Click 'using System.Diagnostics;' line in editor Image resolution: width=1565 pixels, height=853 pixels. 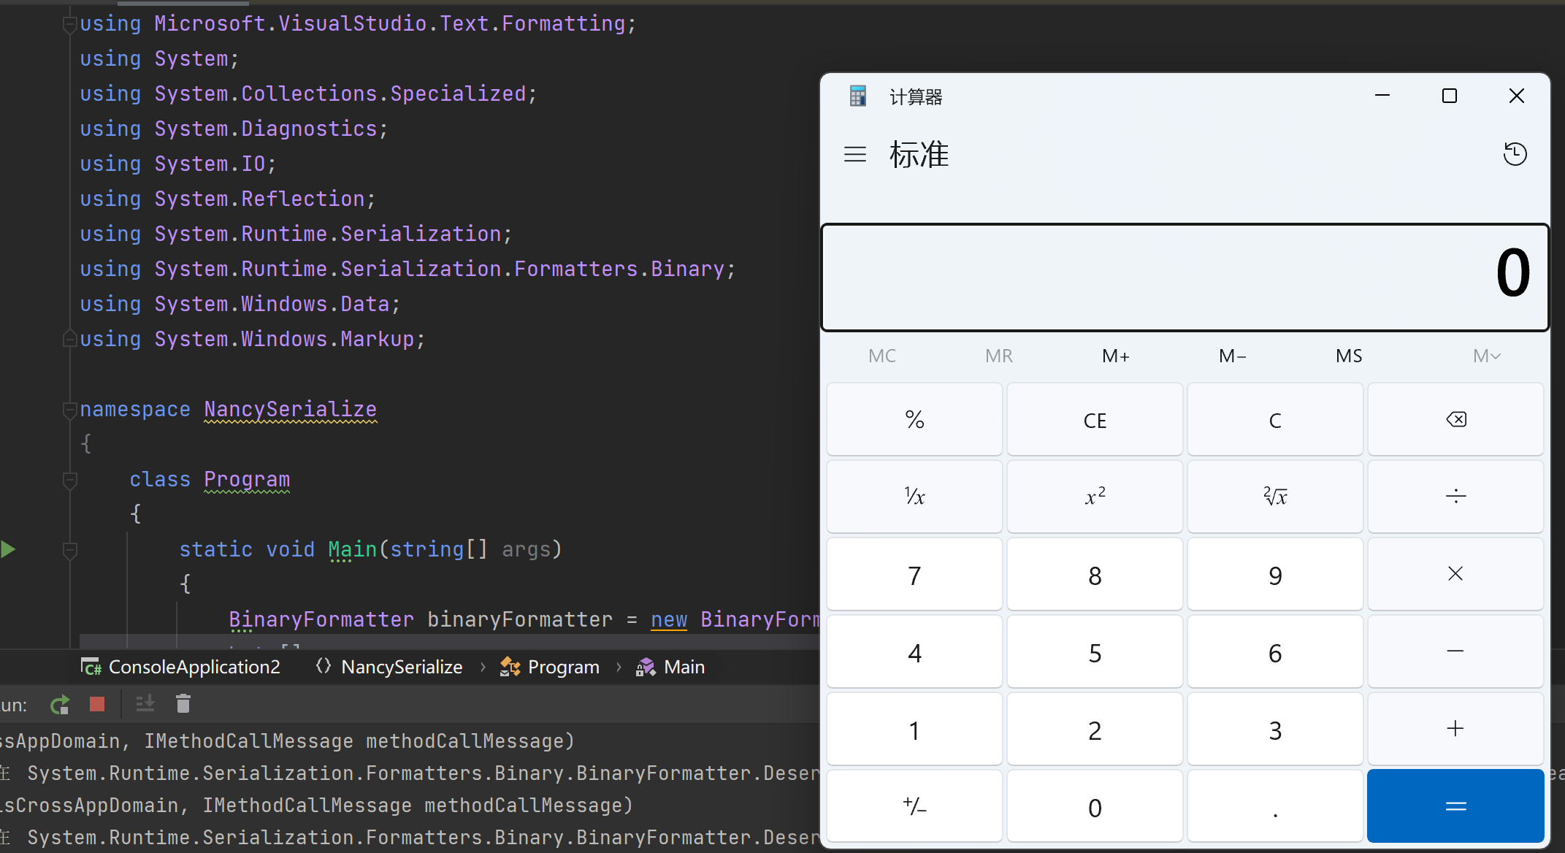click(x=234, y=129)
